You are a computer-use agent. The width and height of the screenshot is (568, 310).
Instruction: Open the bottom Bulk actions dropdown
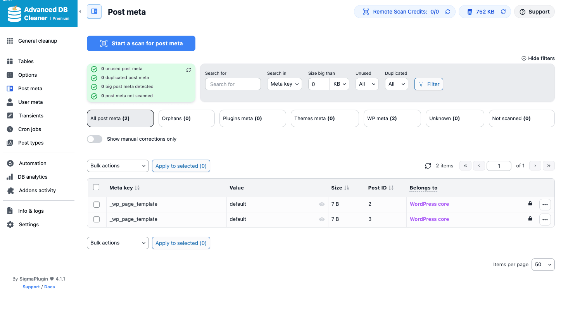pyautogui.click(x=118, y=243)
